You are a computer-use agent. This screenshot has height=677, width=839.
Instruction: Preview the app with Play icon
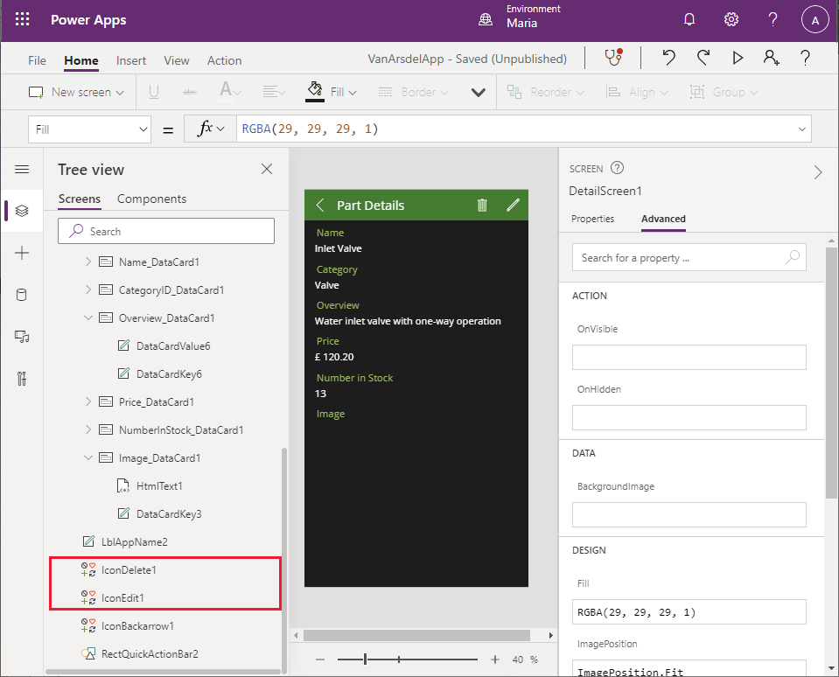738,58
